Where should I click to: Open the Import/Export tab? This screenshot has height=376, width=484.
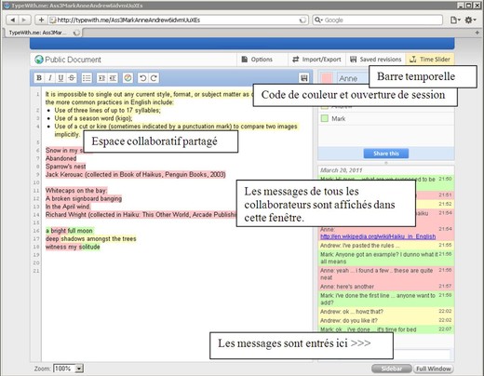(x=317, y=60)
